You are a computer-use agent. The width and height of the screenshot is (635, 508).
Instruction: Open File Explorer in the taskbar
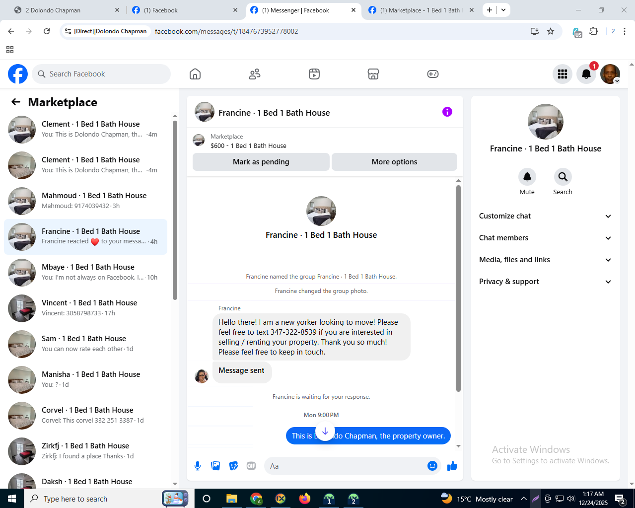click(x=232, y=499)
